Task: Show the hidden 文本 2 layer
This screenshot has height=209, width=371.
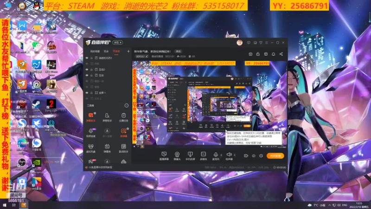Action: point(87,98)
